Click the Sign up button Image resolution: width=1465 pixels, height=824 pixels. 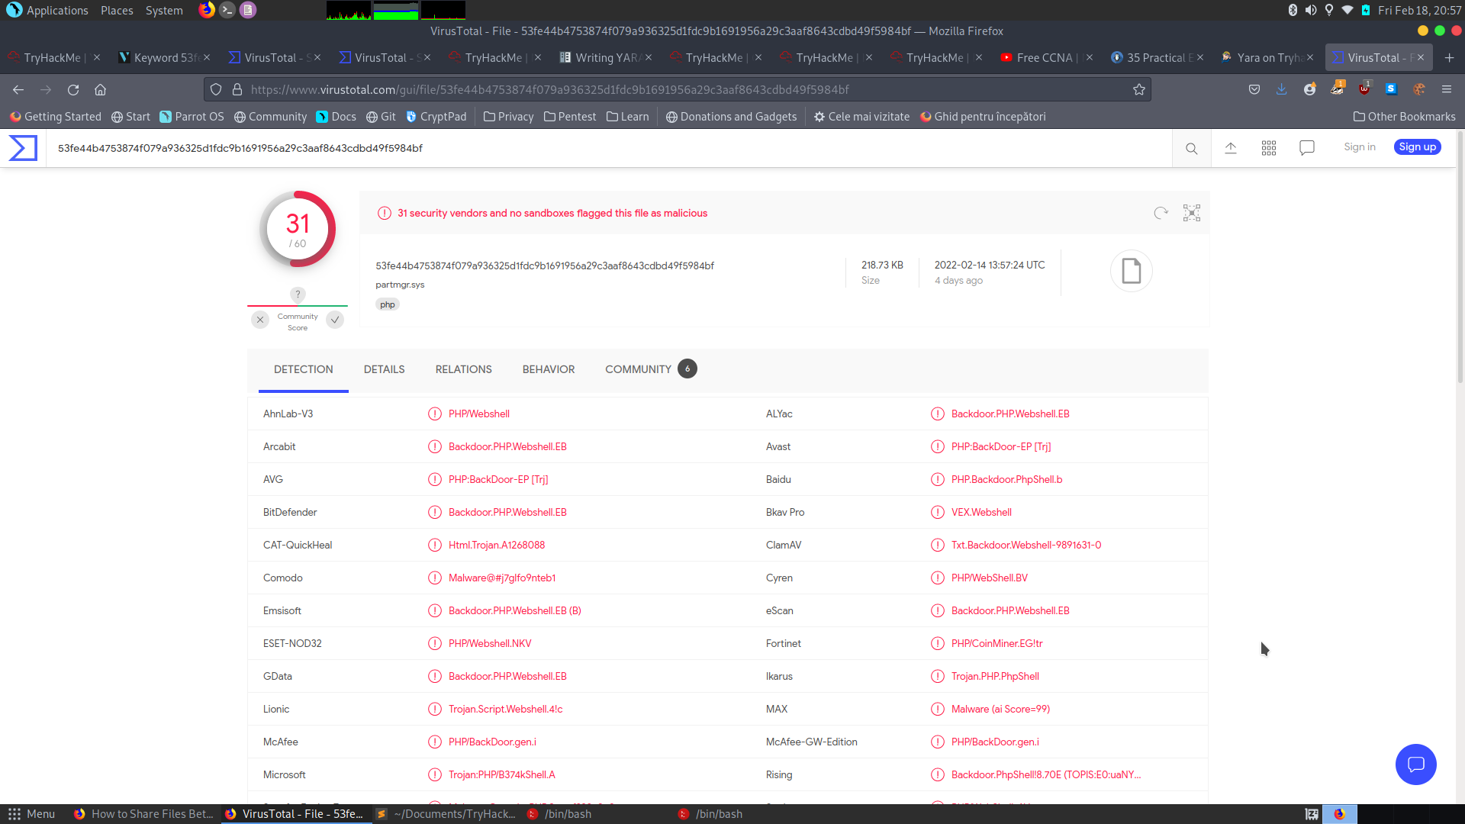point(1417,147)
